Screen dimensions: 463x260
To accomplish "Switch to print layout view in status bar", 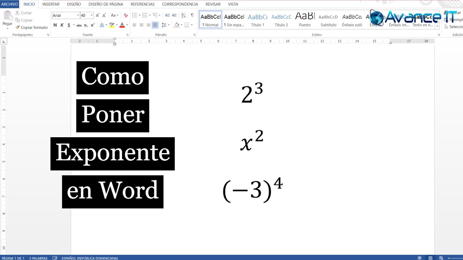I will point(430,258).
